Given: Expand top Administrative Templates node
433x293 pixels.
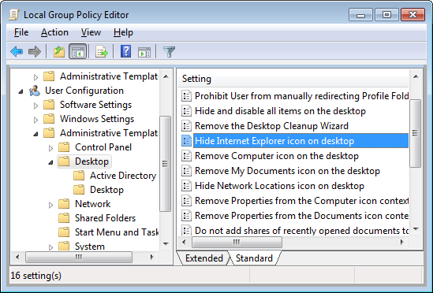Looking at the screenshot, I should coord(35,77).
